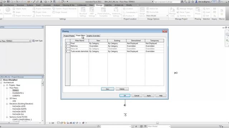
Task: Confirm the Phasing dialog with OK
Action: tap(125, 96)
